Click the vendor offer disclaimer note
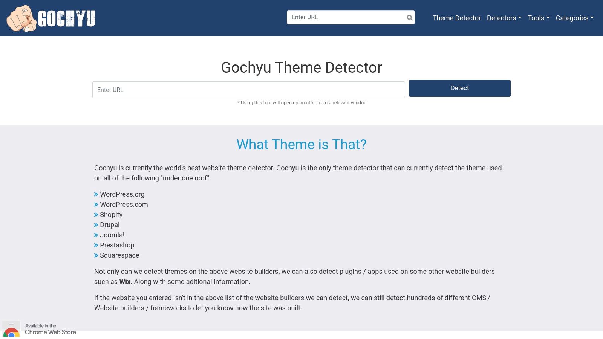 pyautogui.click(x=301, y=103)
